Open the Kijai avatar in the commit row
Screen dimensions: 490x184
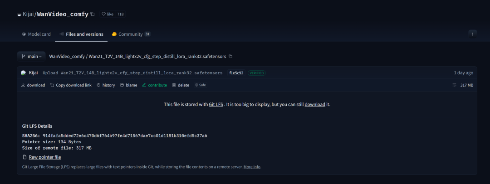click(24, 73)
